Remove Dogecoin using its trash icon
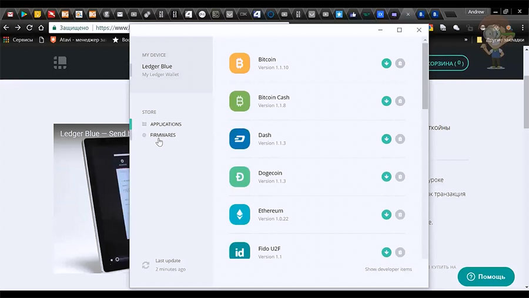 [x=400, y=176]
